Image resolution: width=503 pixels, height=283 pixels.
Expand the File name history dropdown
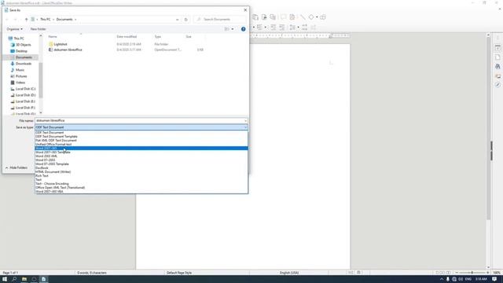tap(245, 121)
